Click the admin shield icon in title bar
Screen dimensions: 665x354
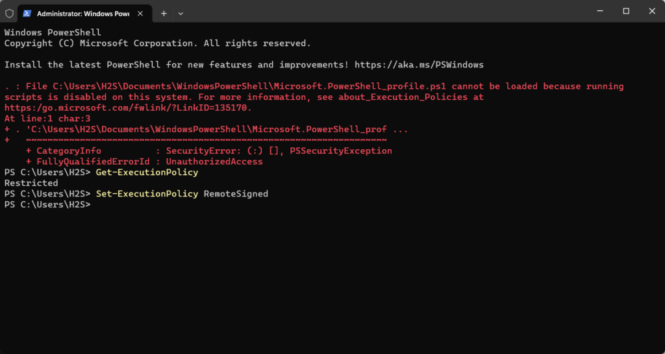9,13
